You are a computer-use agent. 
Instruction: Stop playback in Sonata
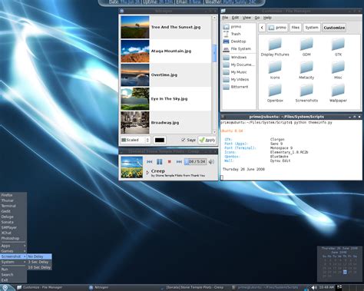169,161
